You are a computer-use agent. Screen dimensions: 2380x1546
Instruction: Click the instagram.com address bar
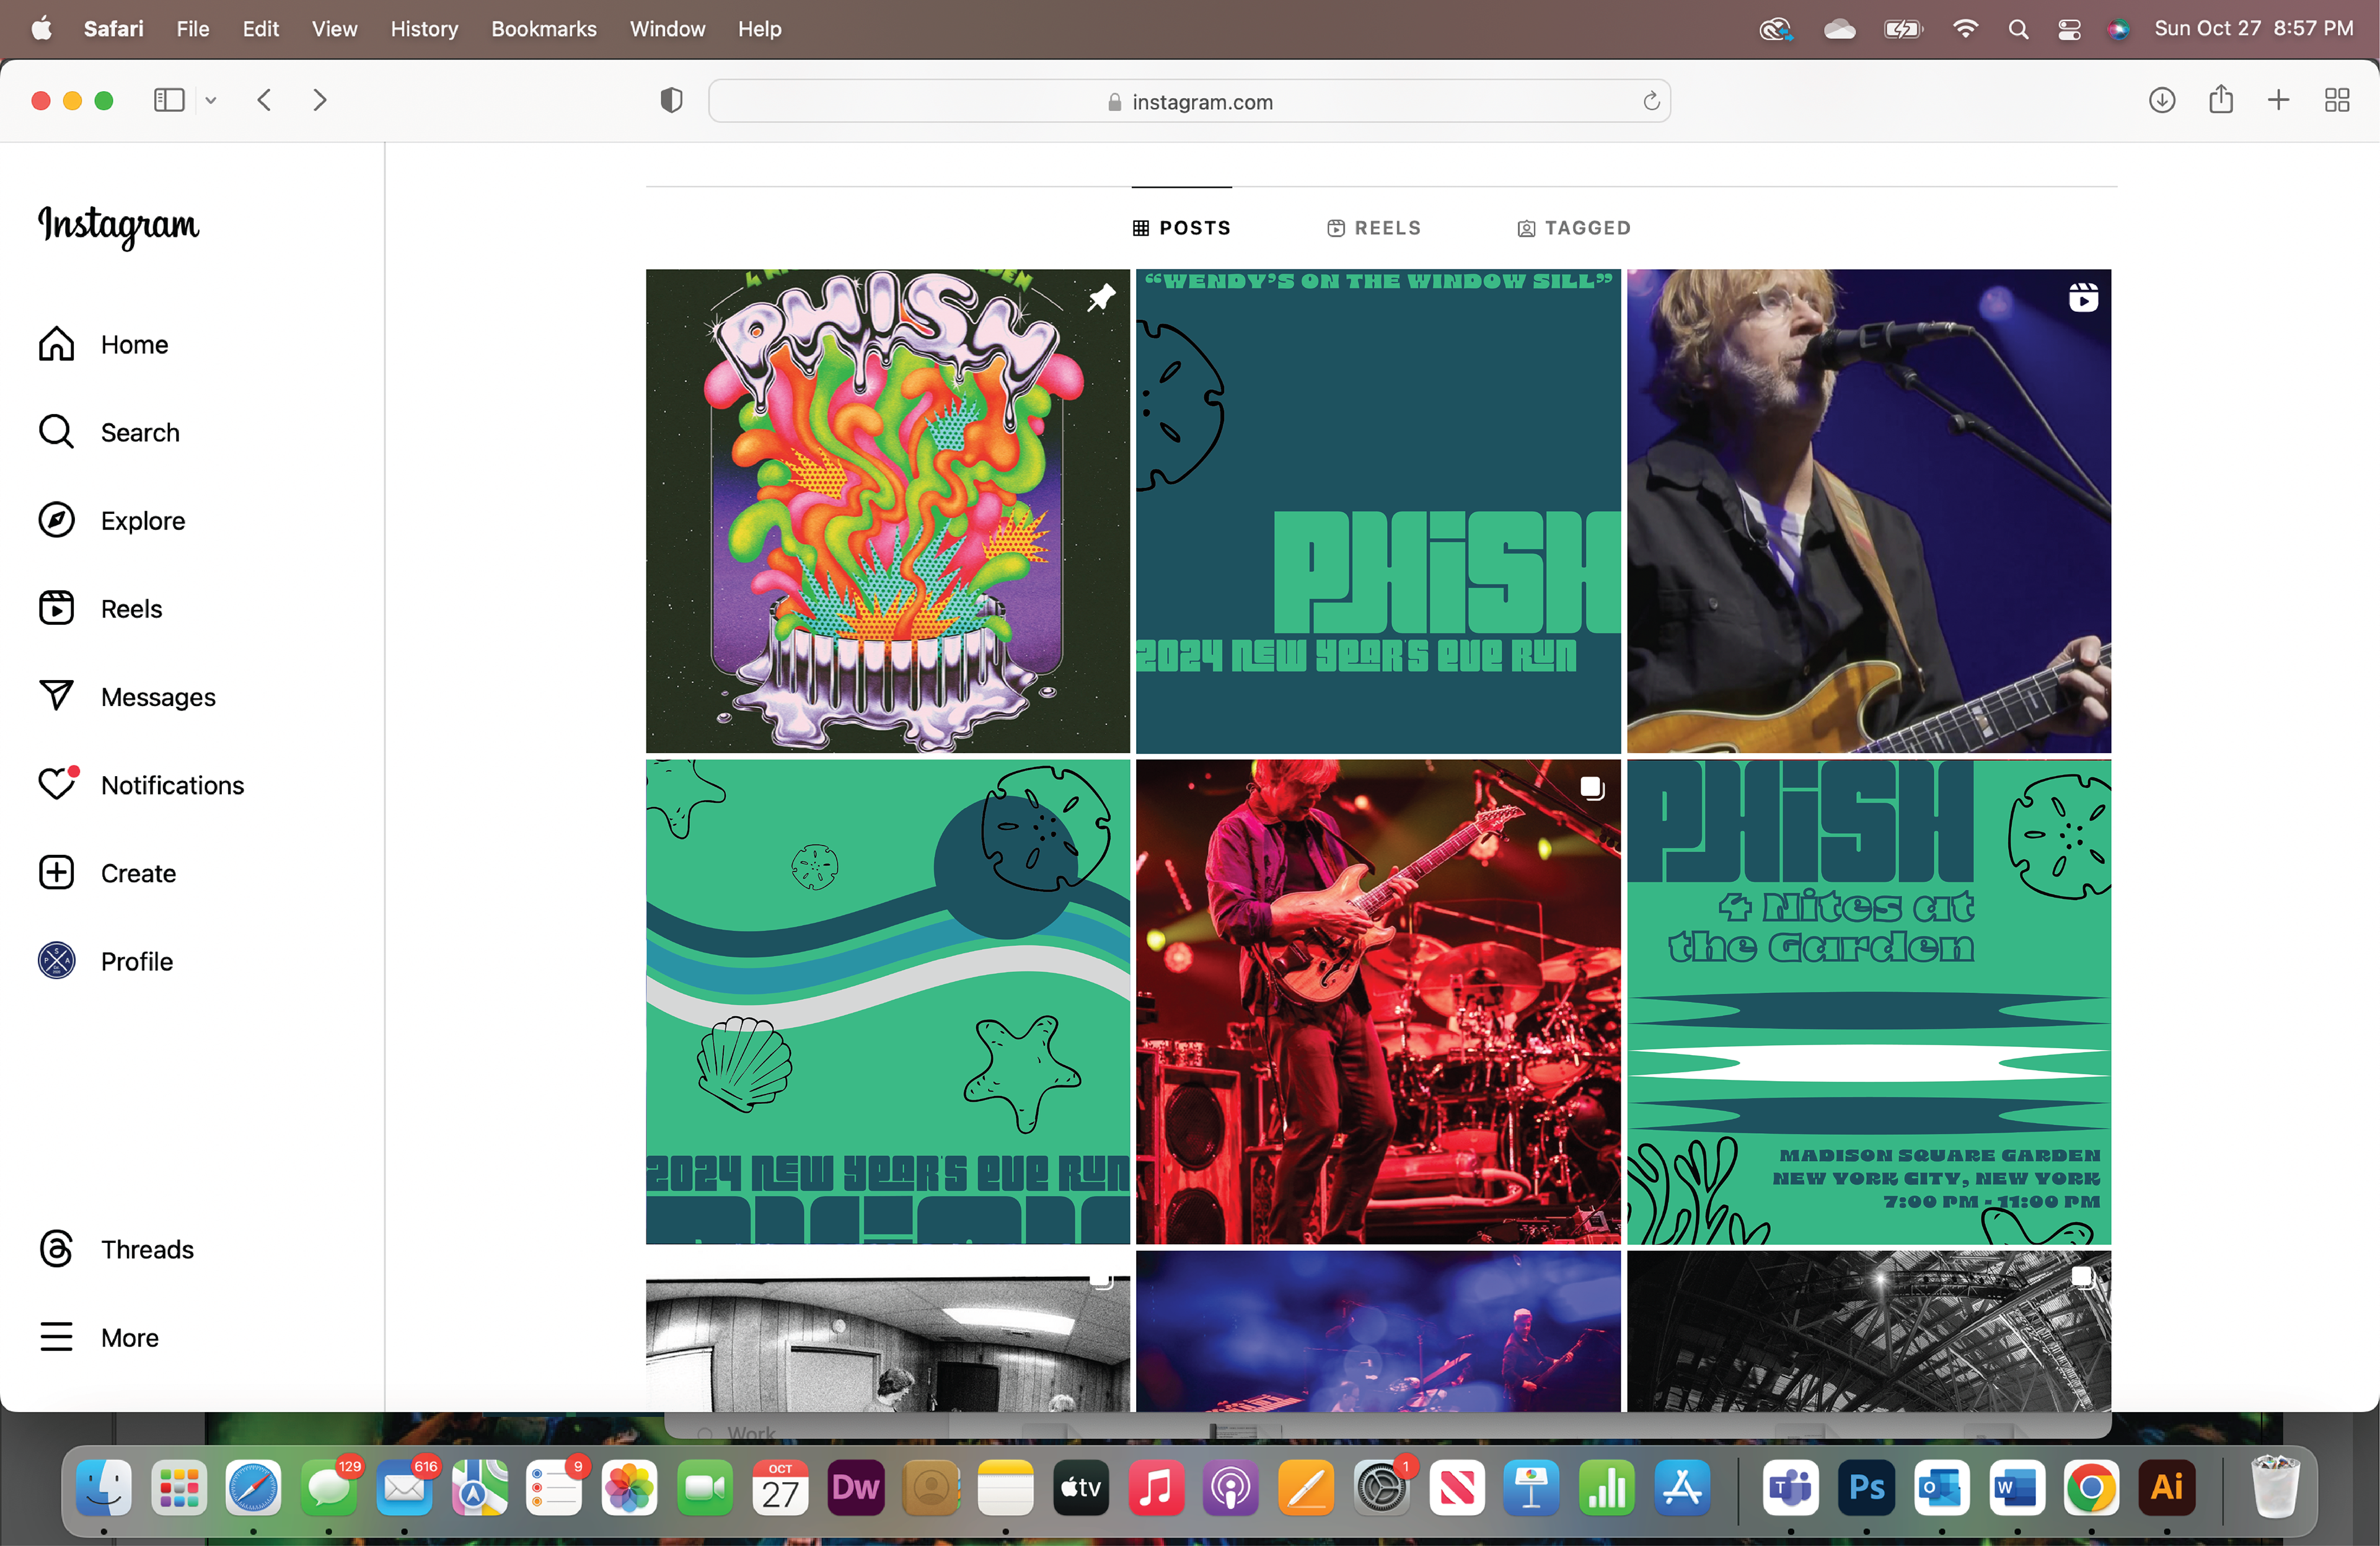1189,101
